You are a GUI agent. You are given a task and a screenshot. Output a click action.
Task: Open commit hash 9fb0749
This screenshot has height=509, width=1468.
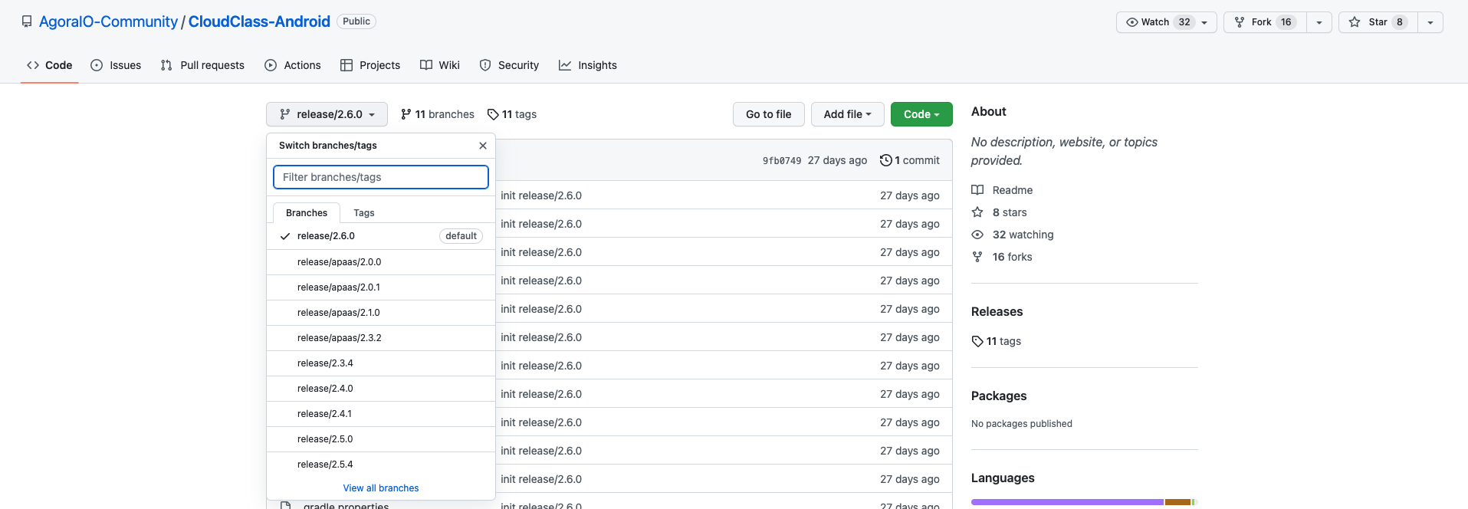[x=782, y=161]
